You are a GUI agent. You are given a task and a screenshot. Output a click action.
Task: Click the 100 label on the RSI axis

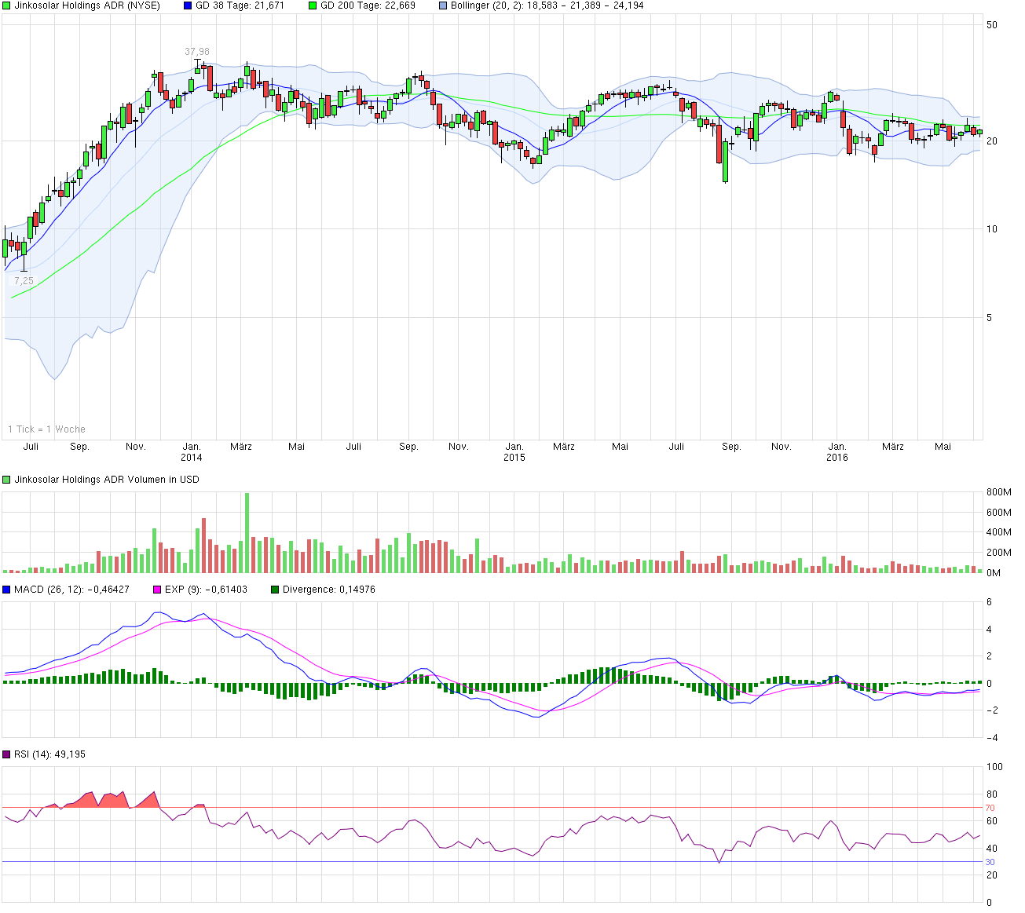[x=995, y=768]
